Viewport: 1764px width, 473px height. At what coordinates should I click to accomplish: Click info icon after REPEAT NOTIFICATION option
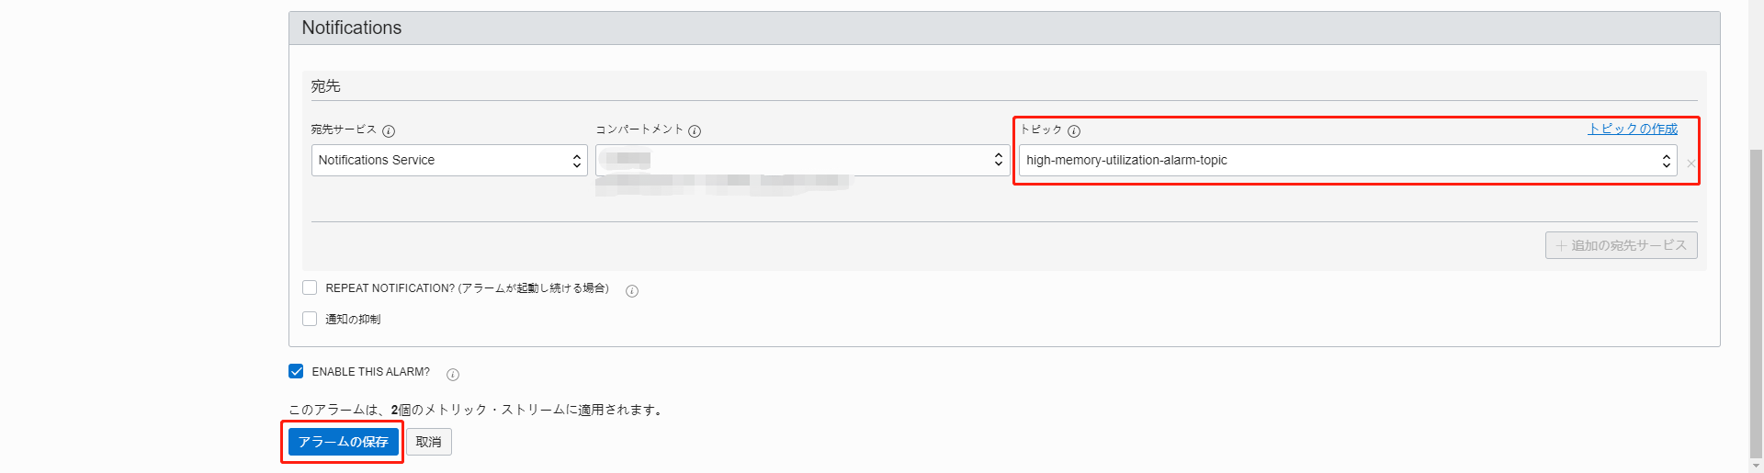click(632, 291)
